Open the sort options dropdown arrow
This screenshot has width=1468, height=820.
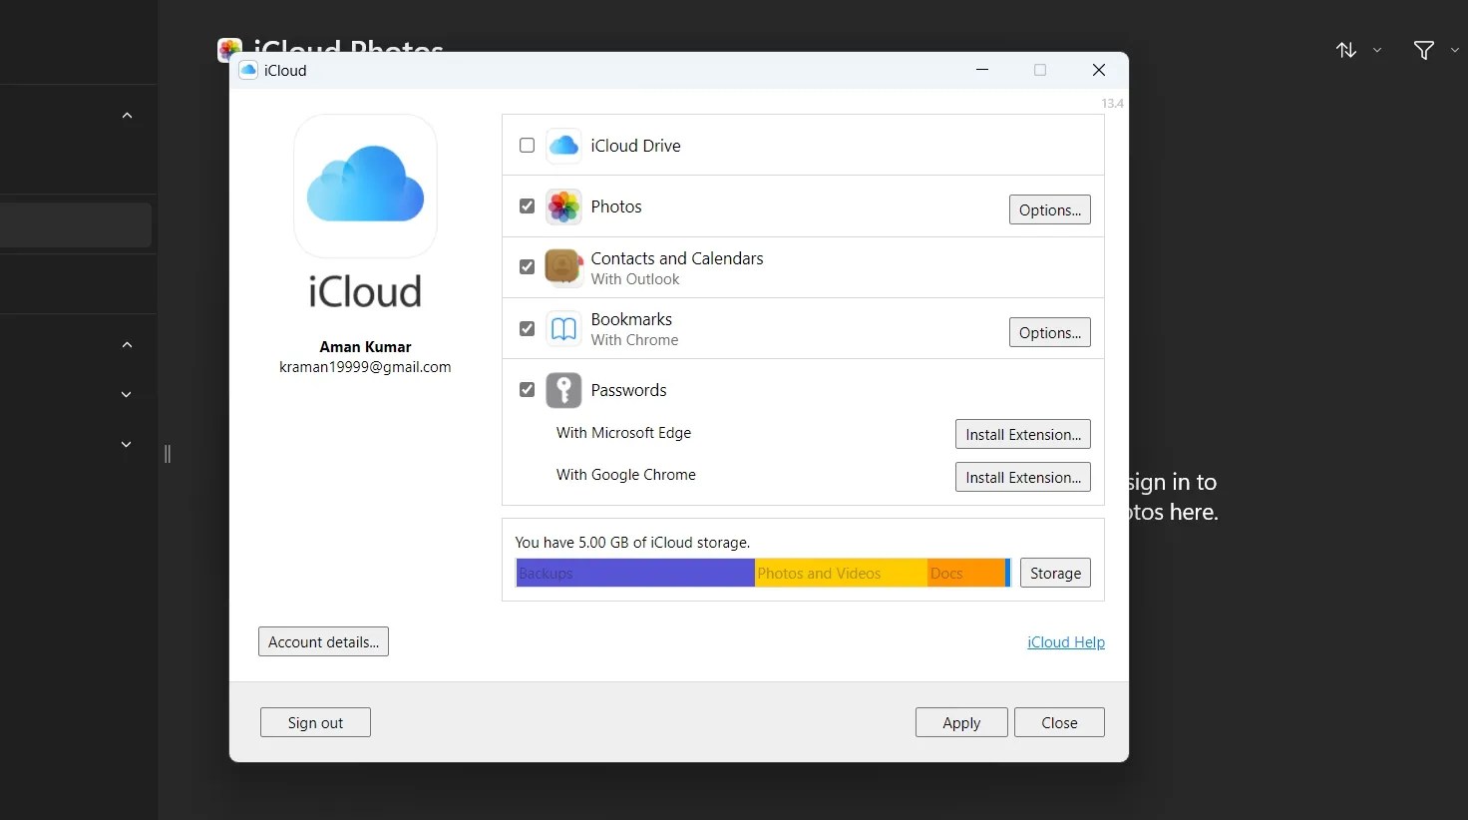(x=1377, y=50)
